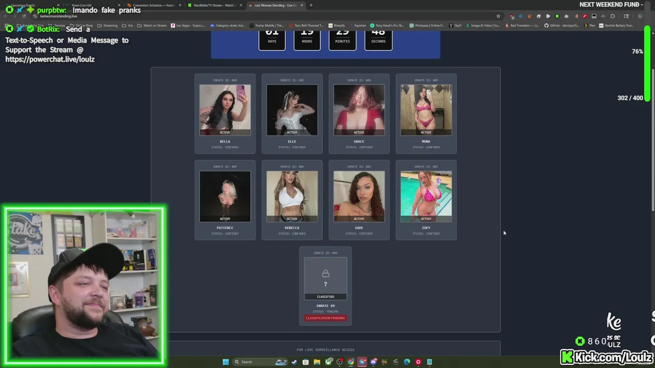Open Elle's inmate photo card
655x368 pixels.
[292, 110]
